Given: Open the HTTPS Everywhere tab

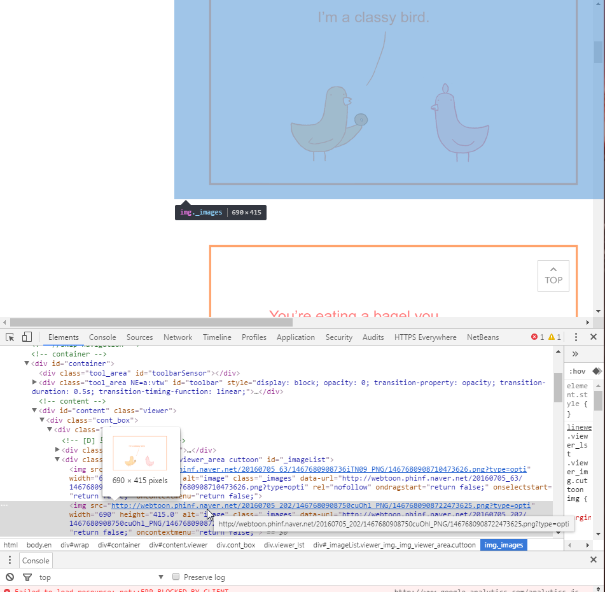Looking at the screenshot, I should click(x=425, y=337).
